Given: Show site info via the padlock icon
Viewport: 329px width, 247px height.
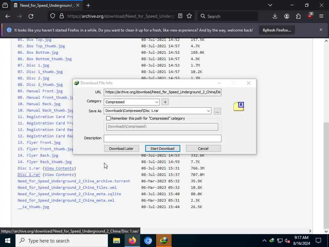Looking at the screenshot, I should click(62, 16).
